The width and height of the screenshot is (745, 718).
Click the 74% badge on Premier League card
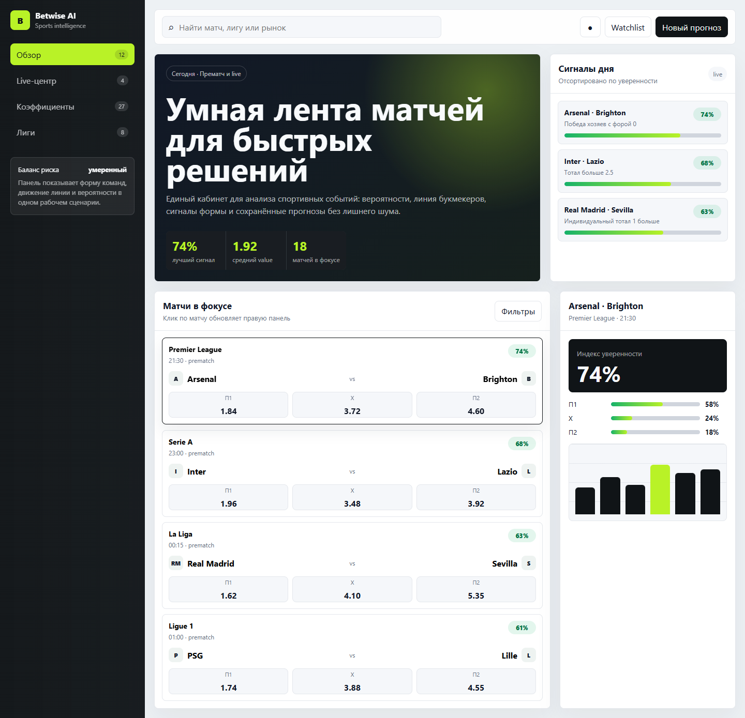coord(522,352)
